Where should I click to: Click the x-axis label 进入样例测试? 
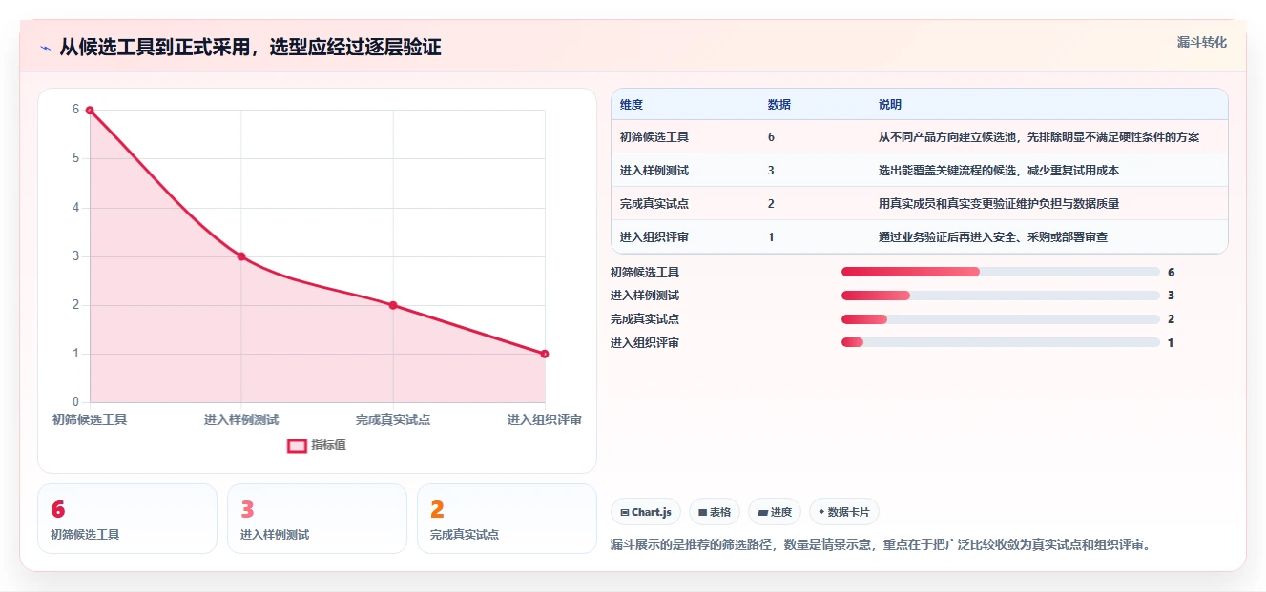(241, 419)
